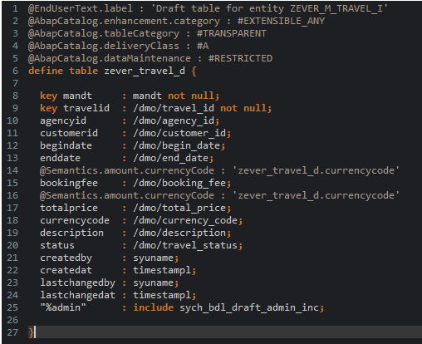The image size is (422, 344).
Task: Click the '#A' delivery class value
Action: coord(203,46)
